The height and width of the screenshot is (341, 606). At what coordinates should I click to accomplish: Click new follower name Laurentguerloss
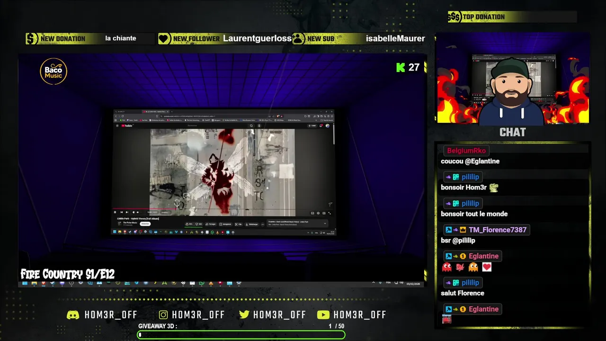pyautogui.click(x=257, y=38)
